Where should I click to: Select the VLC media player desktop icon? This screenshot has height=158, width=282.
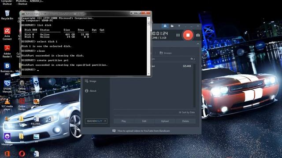click(x=7, y=104)
